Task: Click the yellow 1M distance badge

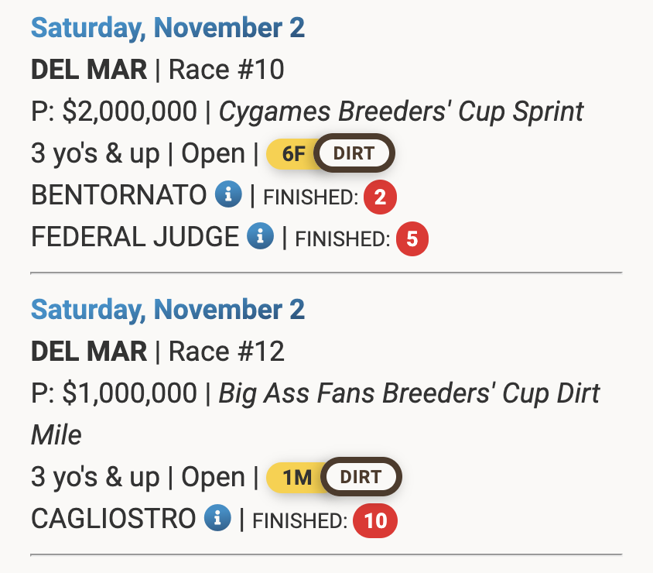Action: (x=296, y=477)
